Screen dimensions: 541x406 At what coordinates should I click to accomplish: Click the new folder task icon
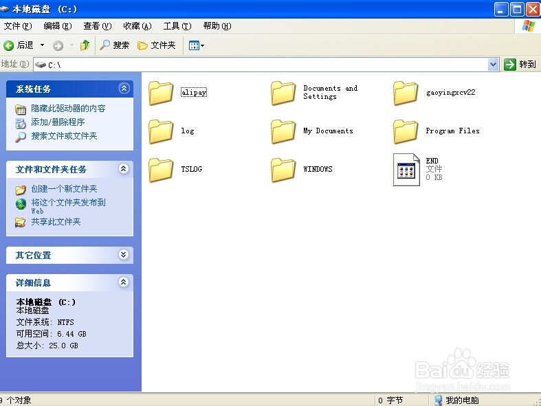[21, 190]
